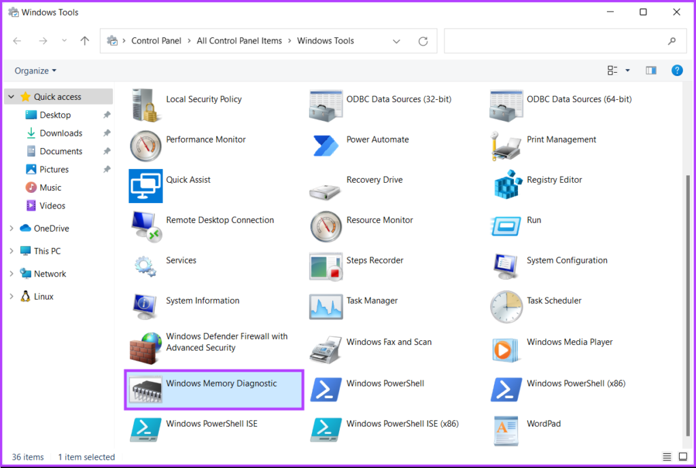The width and height of the screenshot is (696, 468).
Task: Click the Steps Recorder icon
Action: [x=326, y=266]
